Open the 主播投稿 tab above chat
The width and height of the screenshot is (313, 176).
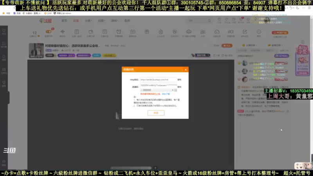coord(249,45)
